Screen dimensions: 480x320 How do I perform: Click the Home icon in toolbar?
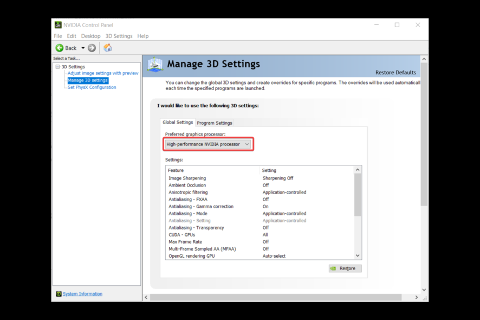point(107,48)
